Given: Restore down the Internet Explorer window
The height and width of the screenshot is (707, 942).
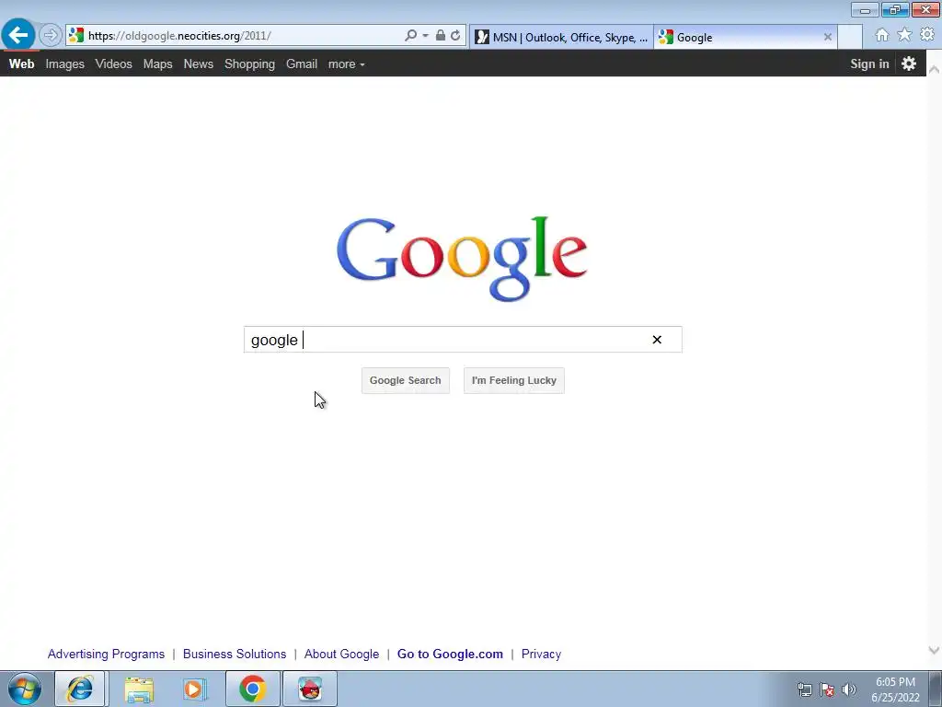Looking at the screenshot, I should pyautogui.click(x=895, y=9).
